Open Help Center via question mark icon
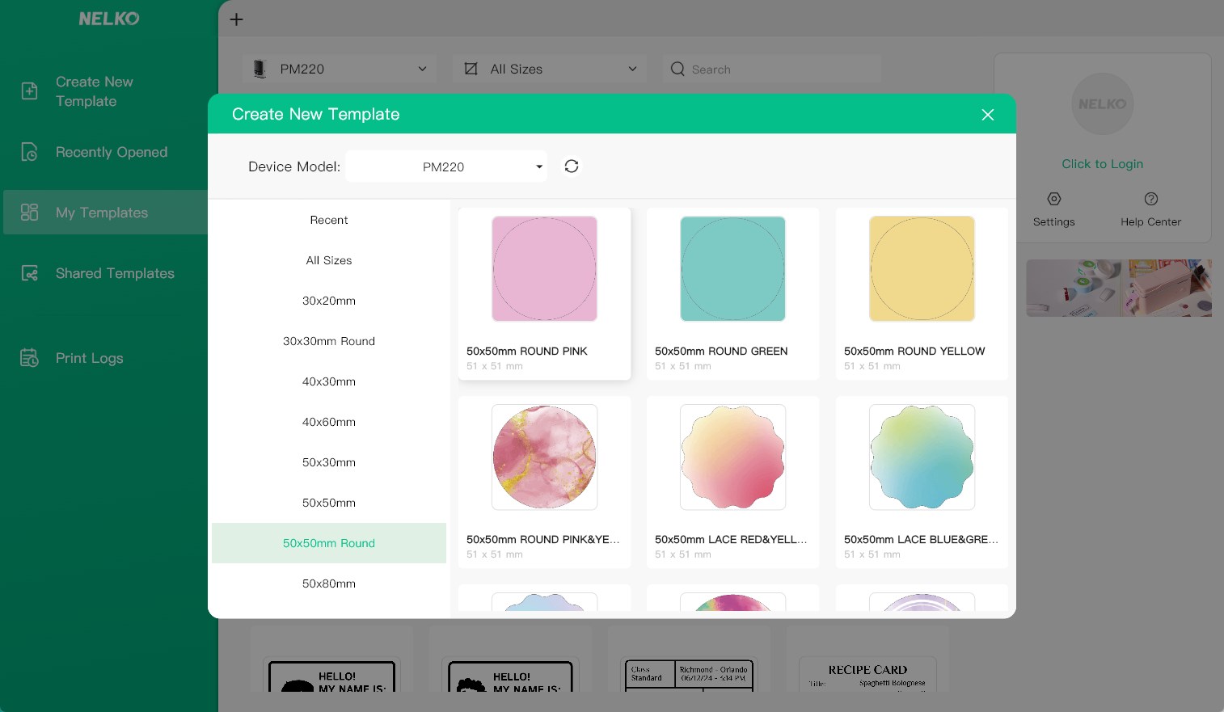The height and width of the screenshot is (712, 1224). coord(1150,199)
